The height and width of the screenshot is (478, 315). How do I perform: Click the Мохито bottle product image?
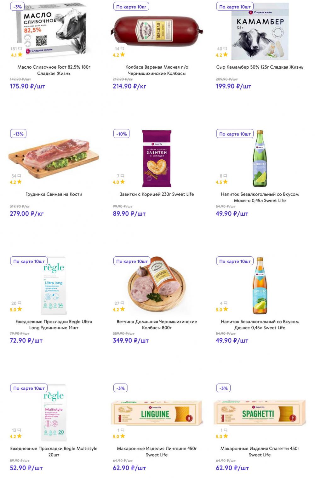pos(260,159)
